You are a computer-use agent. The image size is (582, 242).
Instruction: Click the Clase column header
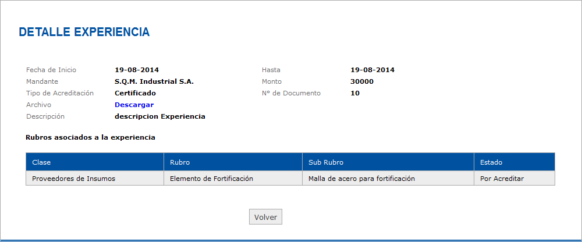click(95, 162)
